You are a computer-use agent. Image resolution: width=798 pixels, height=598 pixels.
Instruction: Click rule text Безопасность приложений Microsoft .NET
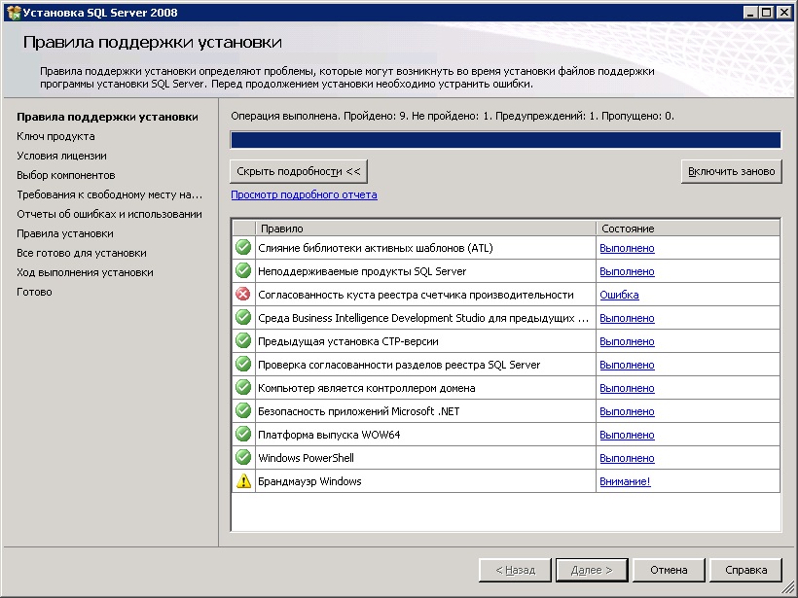(359, 411)
